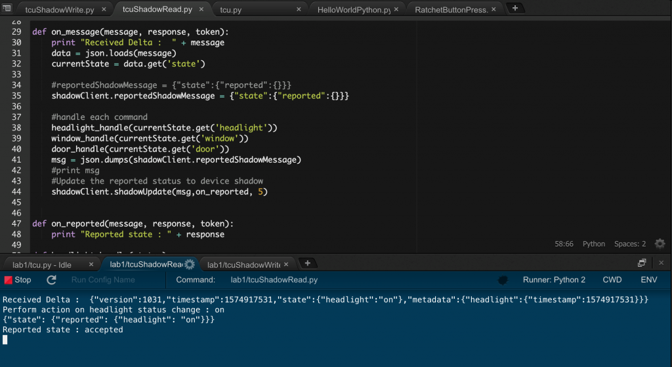Switch to tcuShadowWrite.py editor tab
Viewport: 672px width, 367px height.
pos(60,9)
